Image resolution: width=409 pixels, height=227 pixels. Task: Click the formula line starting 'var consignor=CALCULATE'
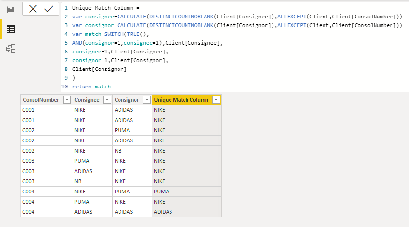[237, 25]
